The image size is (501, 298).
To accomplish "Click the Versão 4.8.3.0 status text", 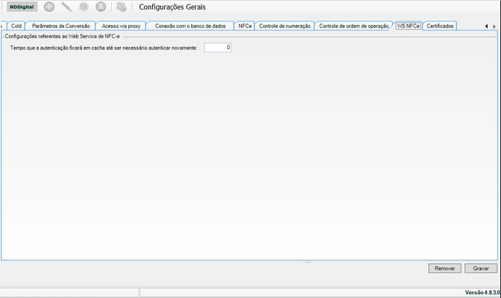I will coord(482,292).
